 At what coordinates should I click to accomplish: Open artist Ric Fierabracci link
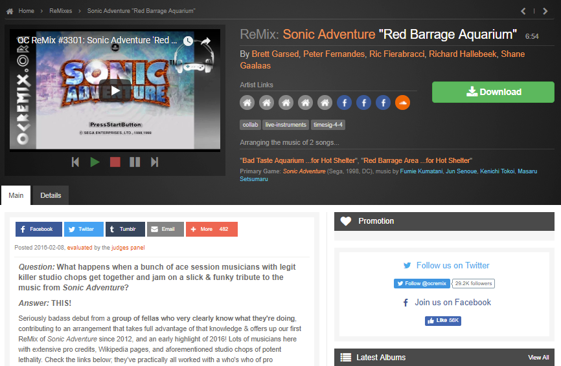coord(396,54)
